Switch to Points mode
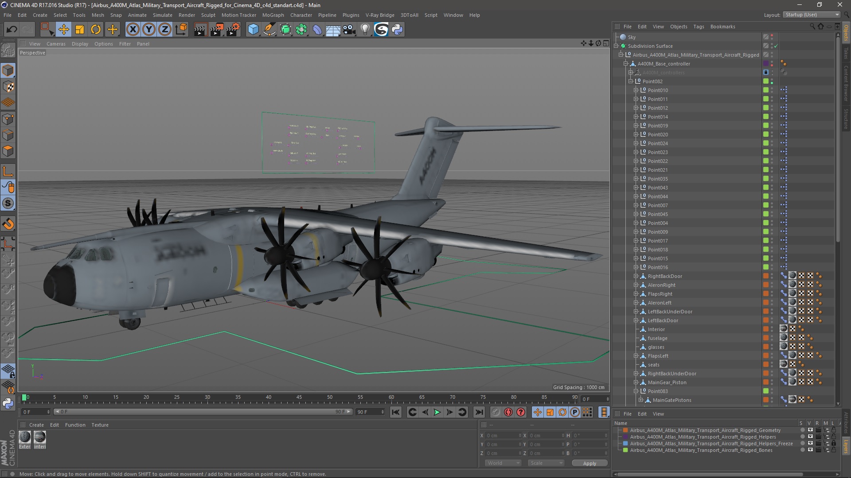The width and height of the screenshot is (851, 478). point(8,119)
